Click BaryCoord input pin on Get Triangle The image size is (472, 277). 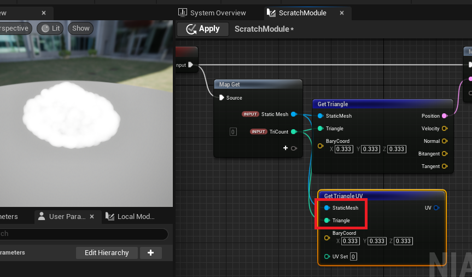(x=321, y=146)
